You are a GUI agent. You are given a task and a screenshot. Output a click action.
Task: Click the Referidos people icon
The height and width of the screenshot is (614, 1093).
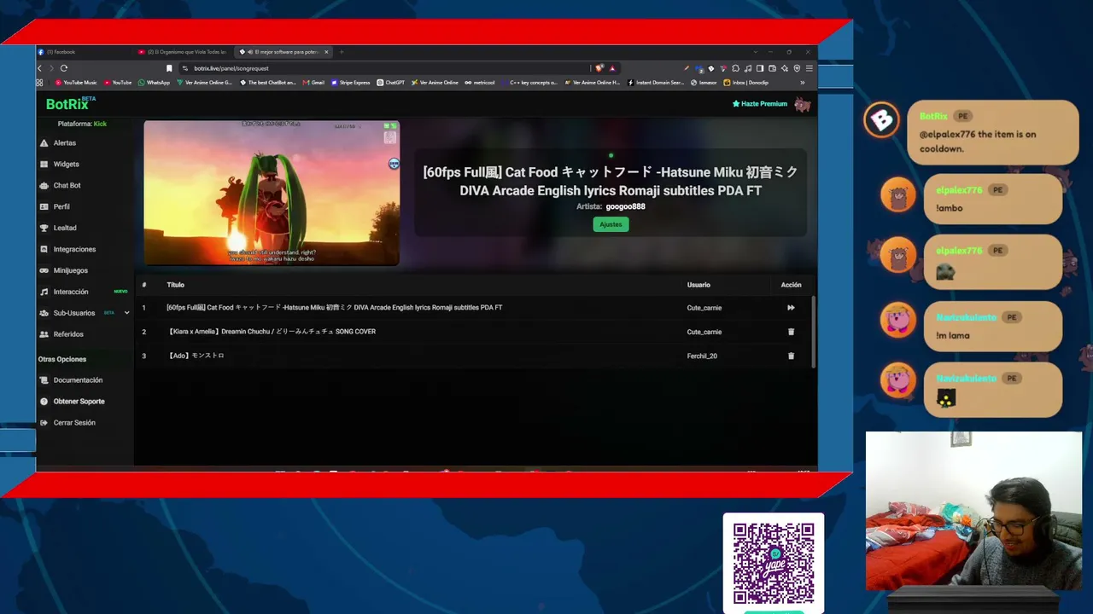44,334
